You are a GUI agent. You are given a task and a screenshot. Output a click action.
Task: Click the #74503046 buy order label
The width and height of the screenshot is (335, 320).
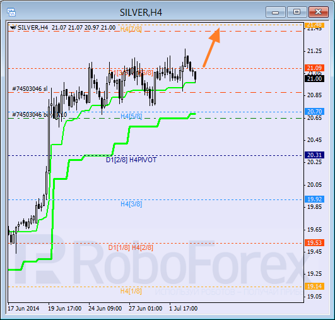[40, 115]
